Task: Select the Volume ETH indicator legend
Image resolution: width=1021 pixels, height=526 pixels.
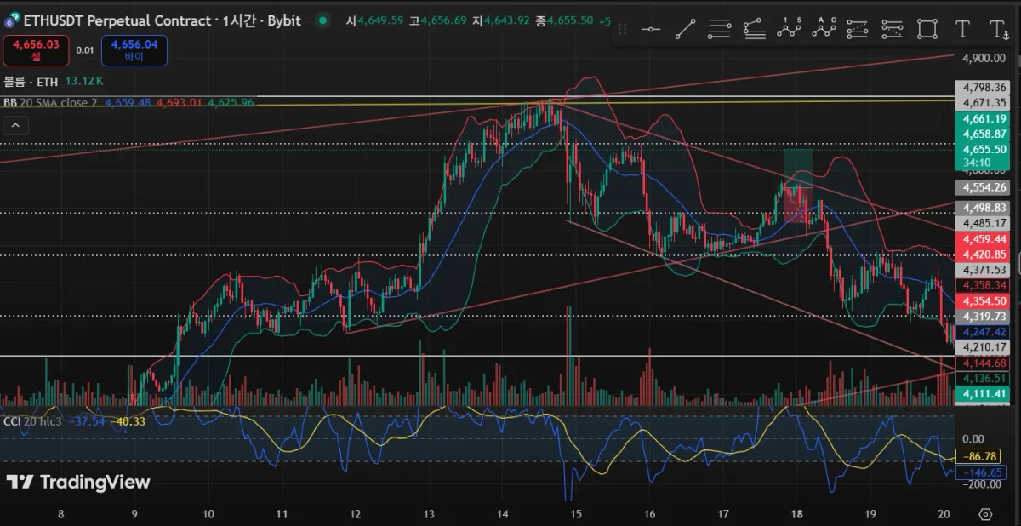Action: tap(30, 81)
